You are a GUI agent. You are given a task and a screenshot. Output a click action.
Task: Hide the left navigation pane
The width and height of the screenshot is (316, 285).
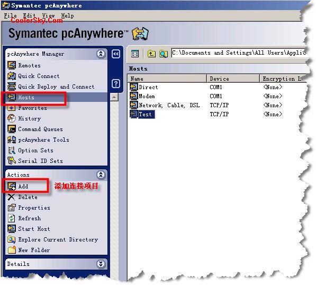click(116, 54)
